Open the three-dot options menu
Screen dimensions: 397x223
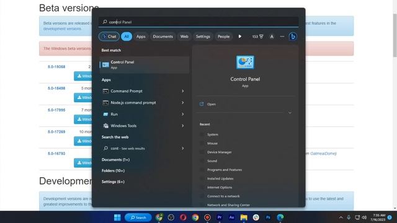[x=282, y=37]
